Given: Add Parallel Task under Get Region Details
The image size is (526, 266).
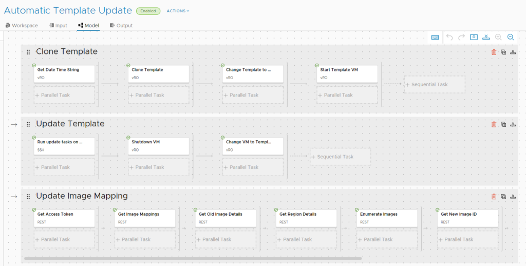Looking at the screenshot, I should tap(306, 239).
